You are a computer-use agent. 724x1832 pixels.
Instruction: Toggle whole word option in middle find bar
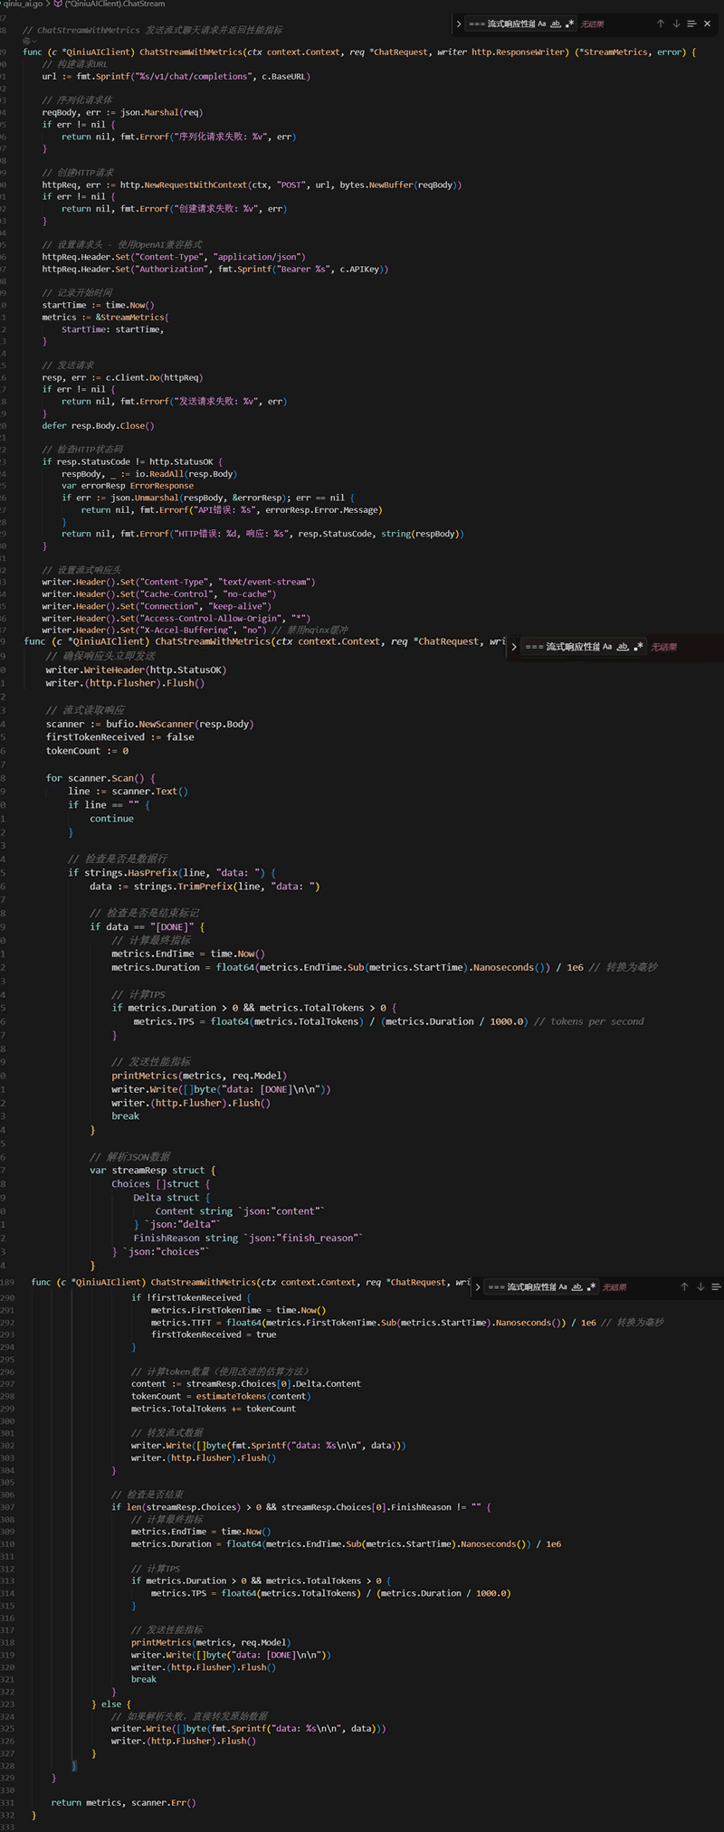pos(623,647)
